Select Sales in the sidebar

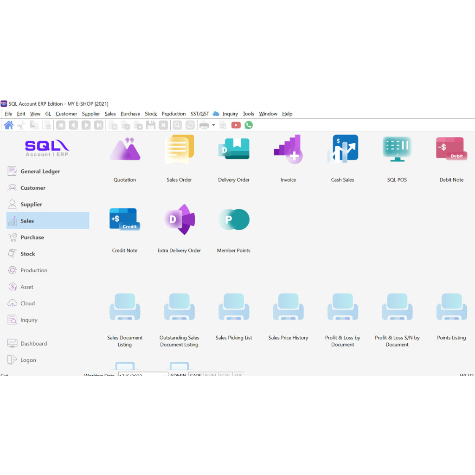coord(48,220)
